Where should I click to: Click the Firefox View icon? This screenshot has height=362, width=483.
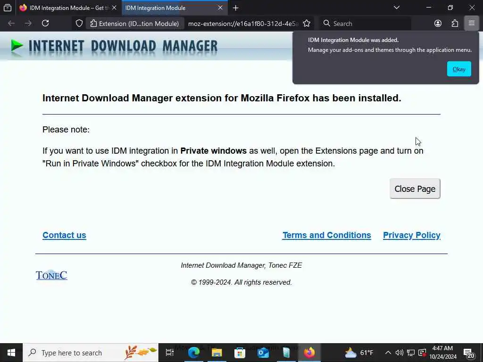[x=8, y=8]
